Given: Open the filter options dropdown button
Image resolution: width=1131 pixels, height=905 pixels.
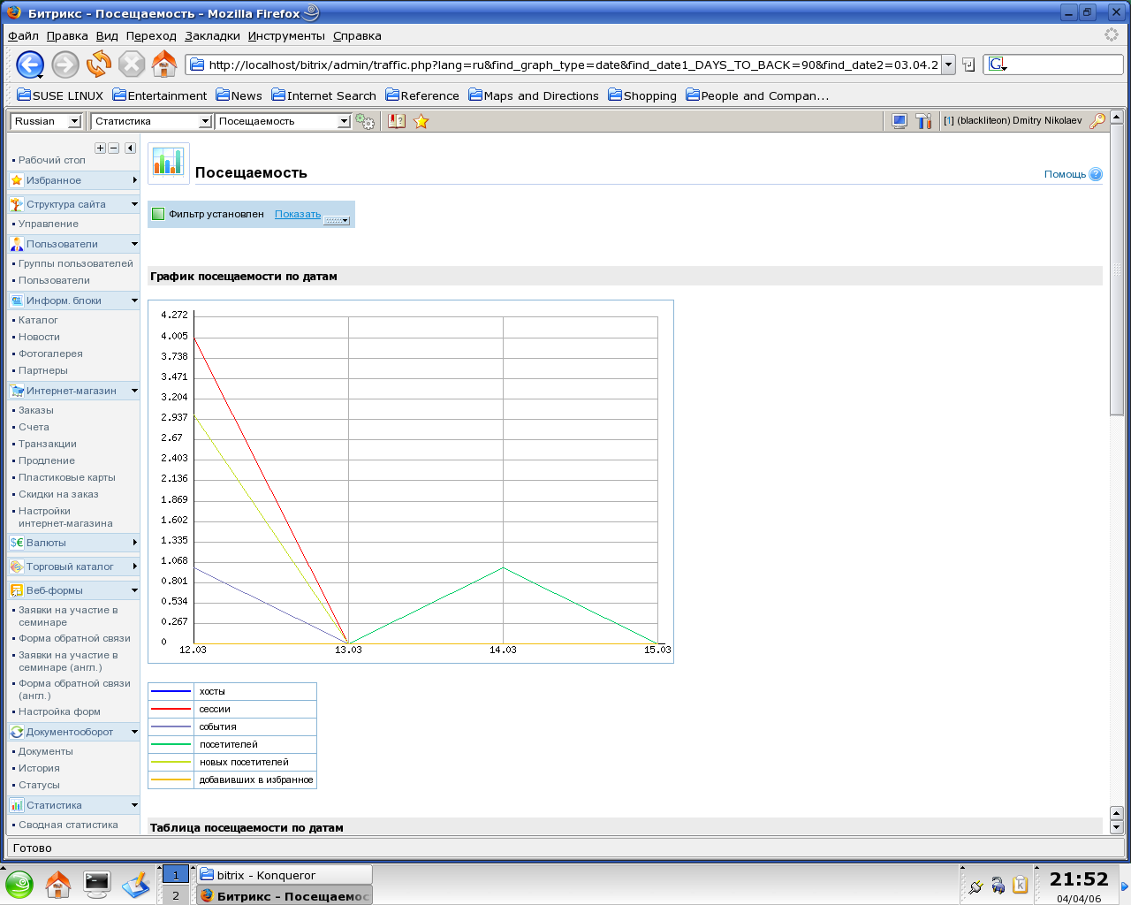Looking at the screenshot, I should click(x=337, y=220).
